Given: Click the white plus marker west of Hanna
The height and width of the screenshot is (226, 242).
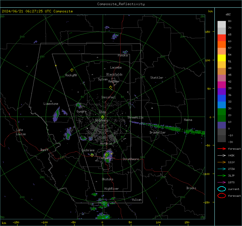Looking at the screenshot, I should point(152,108).
